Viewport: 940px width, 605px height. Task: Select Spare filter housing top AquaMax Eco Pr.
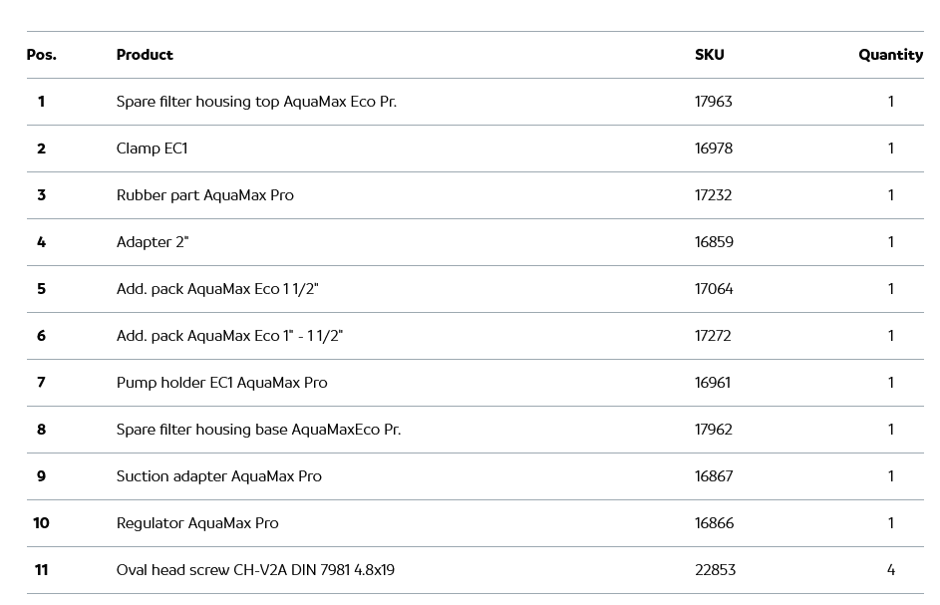[256, 102]
